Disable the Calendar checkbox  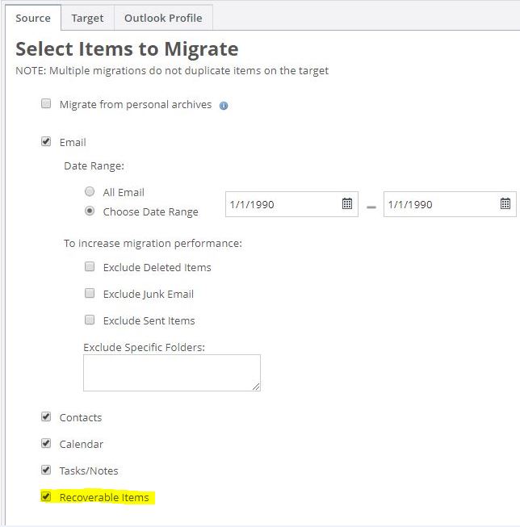(x=46, y=444)
